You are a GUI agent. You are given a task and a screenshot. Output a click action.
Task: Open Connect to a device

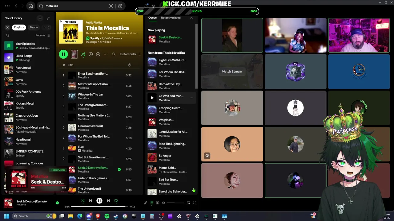tap(158, 203)
